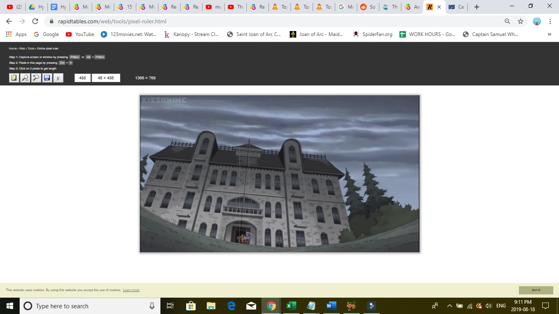Screen dimensions: 559x314
Task: Click the browser forward arrow
Action: pyautogui.click(x=22, y=21)
